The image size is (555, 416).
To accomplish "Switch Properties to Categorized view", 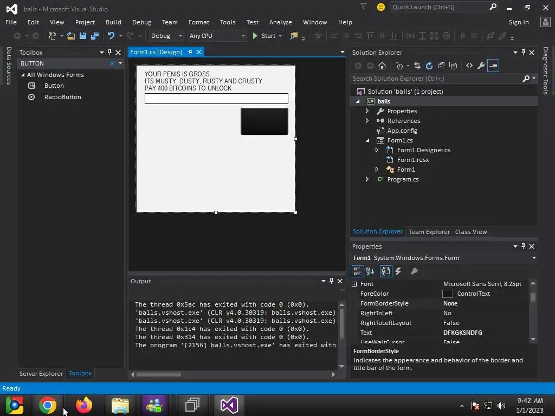I will pyautogui.click(x=358, y=271).
